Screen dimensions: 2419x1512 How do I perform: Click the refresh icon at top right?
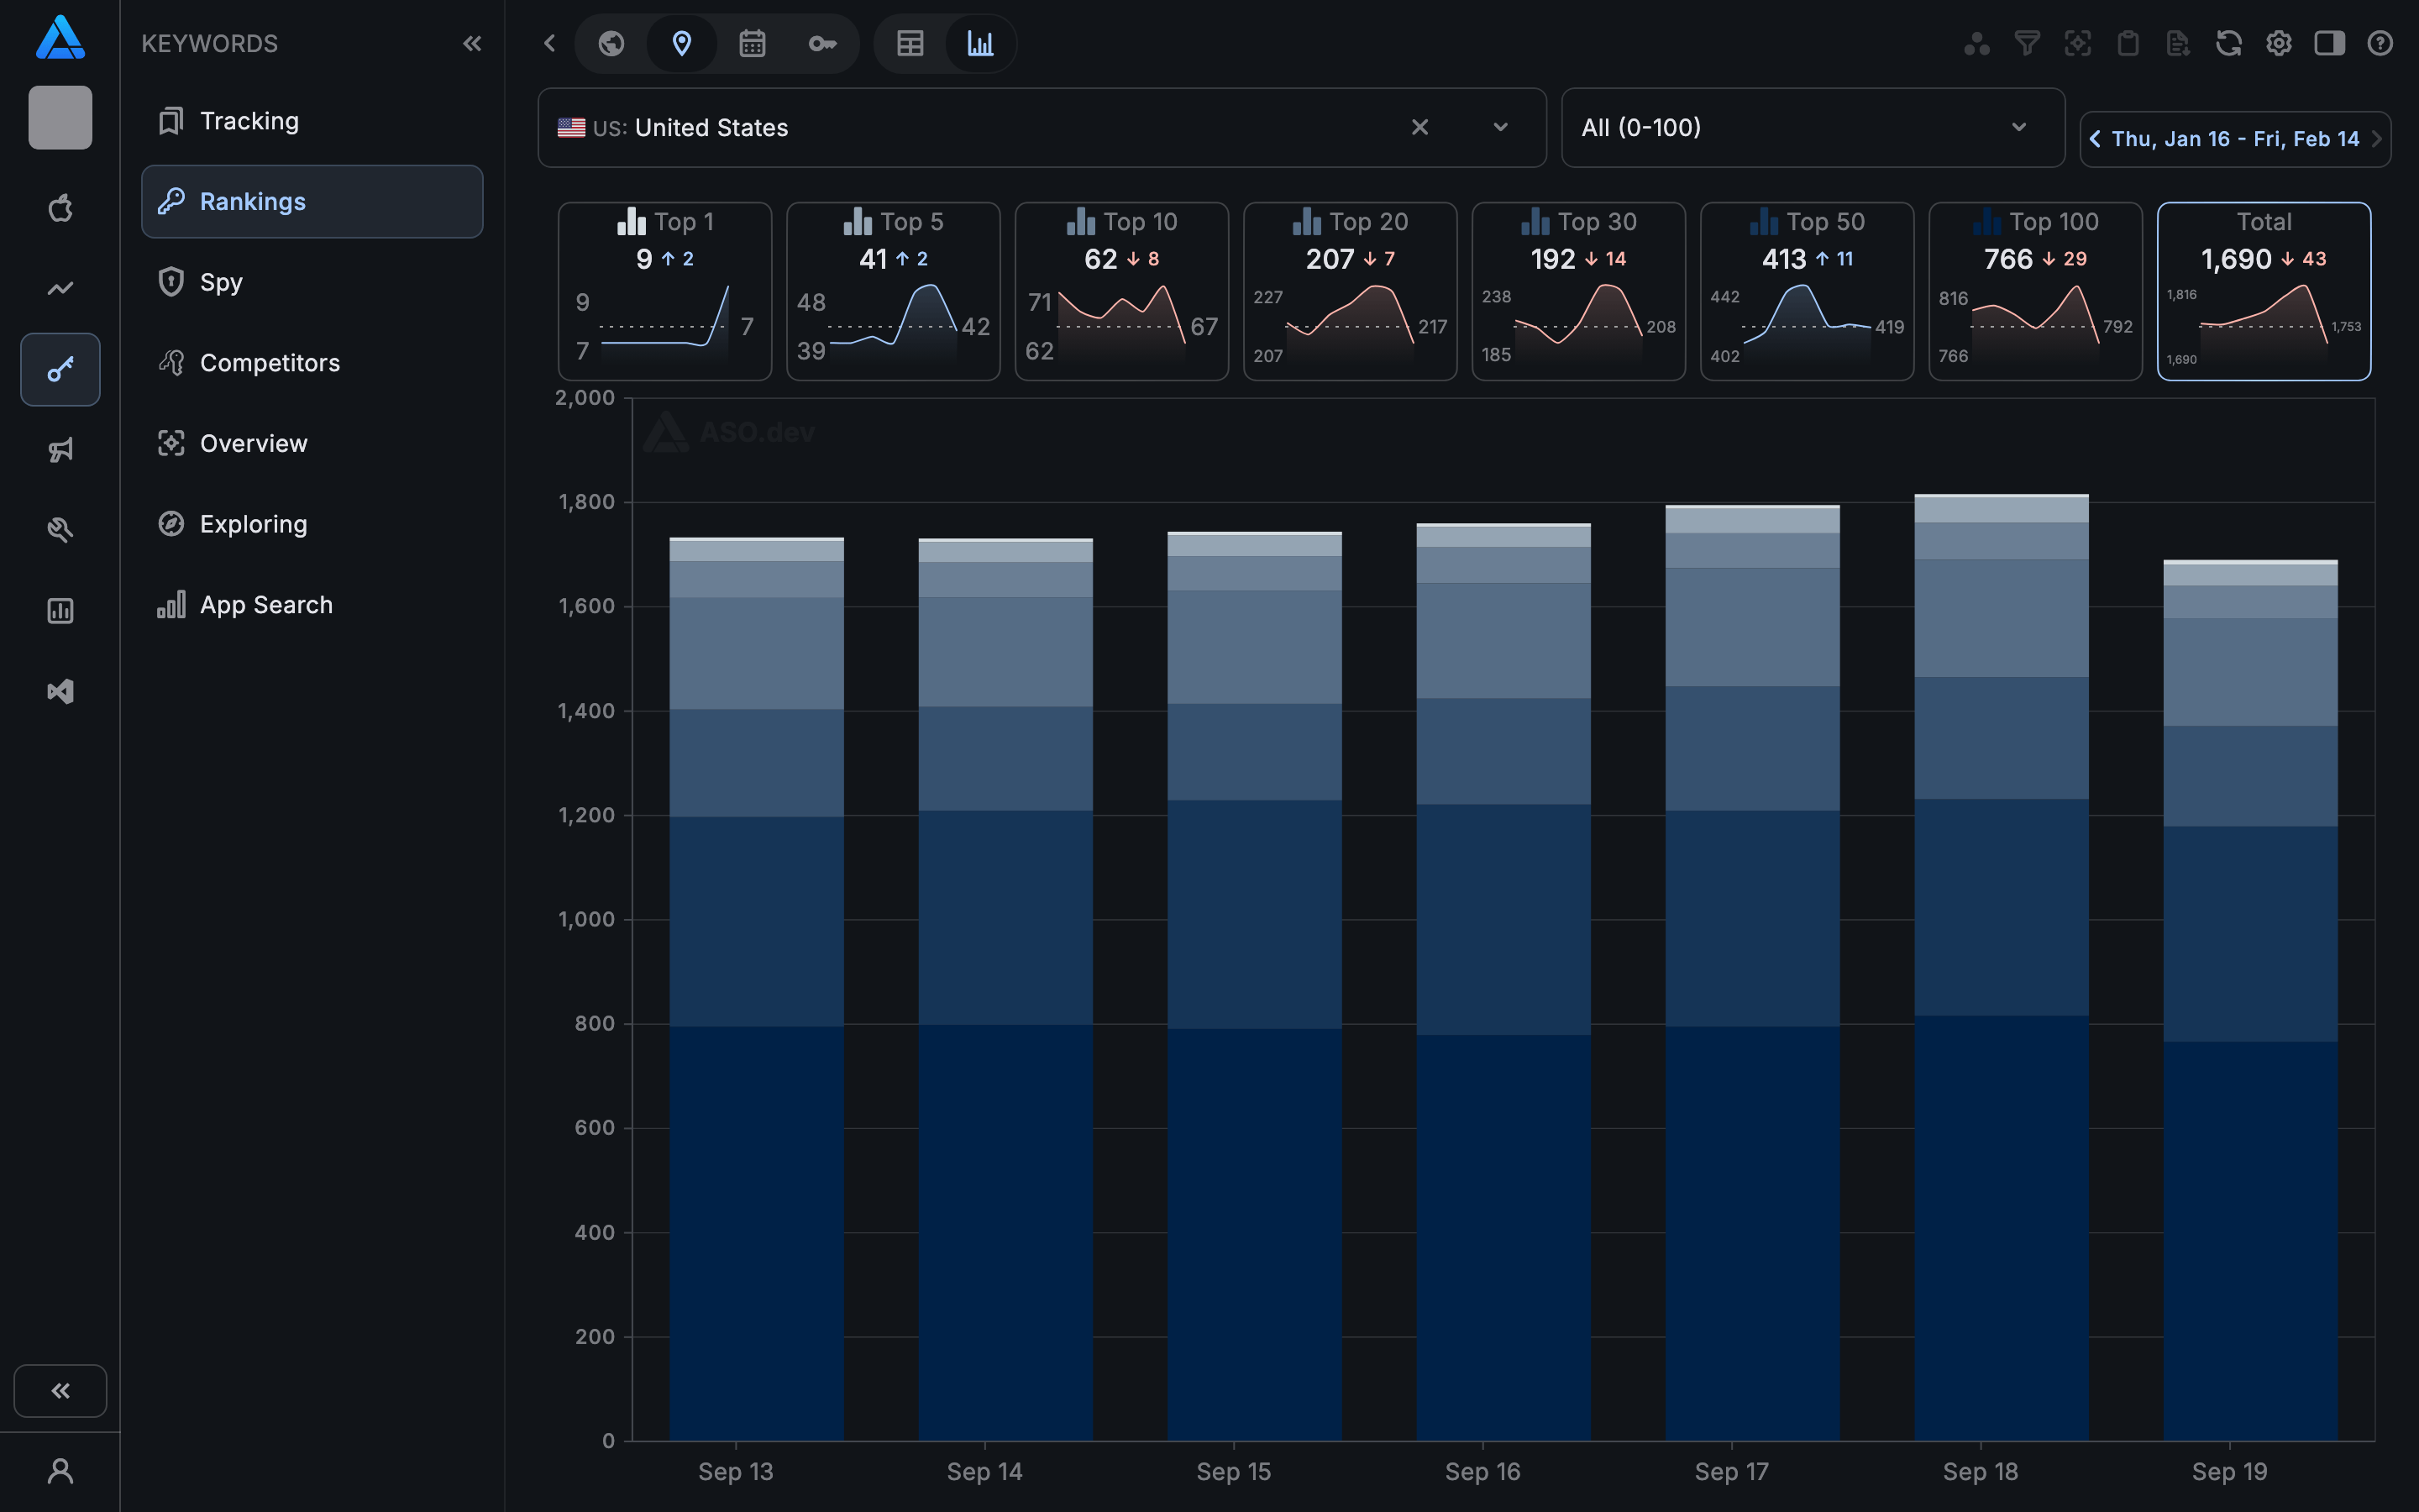2228,43
